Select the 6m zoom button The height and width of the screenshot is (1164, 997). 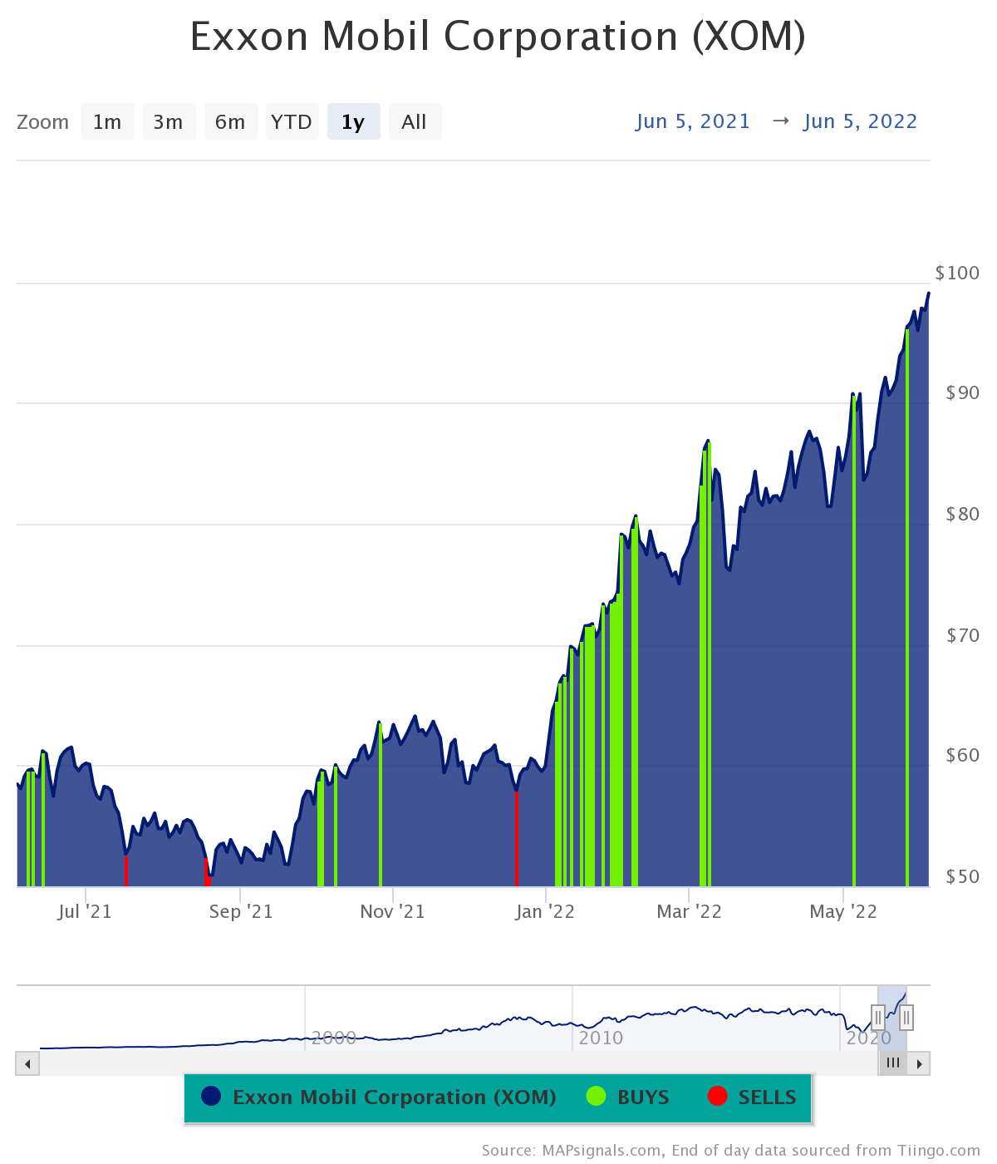click(230, 121)
